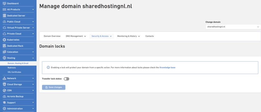Enable the Transfer lock status toggle
261x112 pixels.
click(67, 79)
